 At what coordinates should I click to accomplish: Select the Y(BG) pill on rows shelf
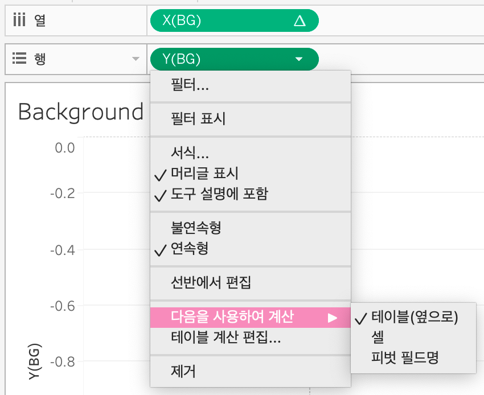click(234, 59)
